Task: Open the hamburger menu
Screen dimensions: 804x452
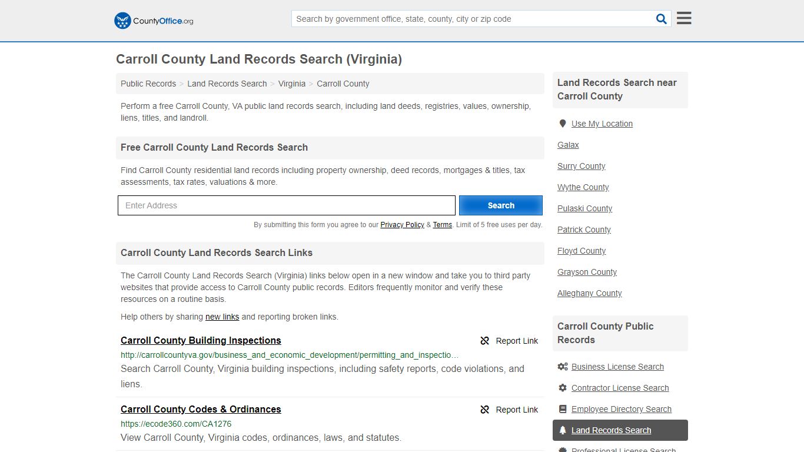Action: point(684,18)
